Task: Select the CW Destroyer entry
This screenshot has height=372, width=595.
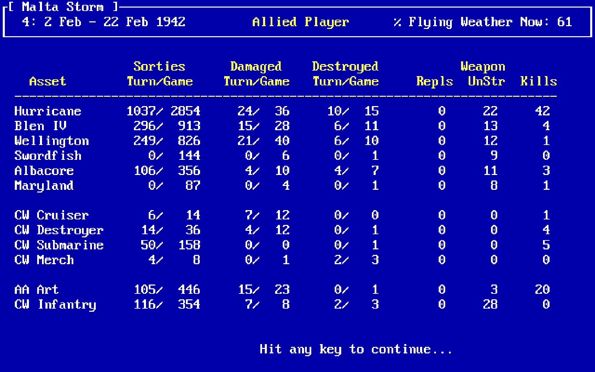Action: click(x=59, y=230)
